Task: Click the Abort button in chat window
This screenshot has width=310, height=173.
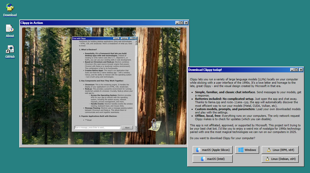Action: 127,128
